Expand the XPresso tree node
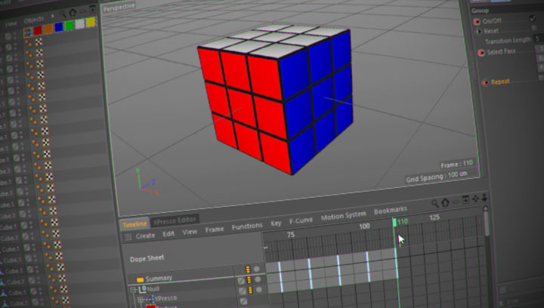The height and width of the screenshot is (308, 544). click(x=141, y=300)
